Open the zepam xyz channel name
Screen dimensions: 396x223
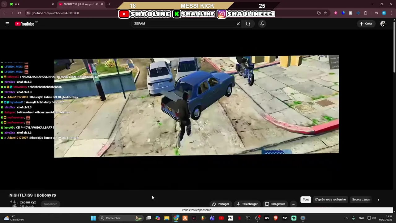[28, 202]
